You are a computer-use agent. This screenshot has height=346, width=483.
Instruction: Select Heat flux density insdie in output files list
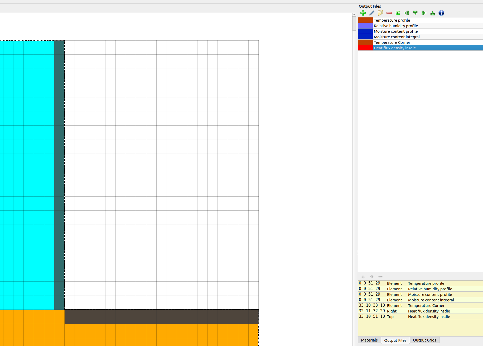coord(428,48)
